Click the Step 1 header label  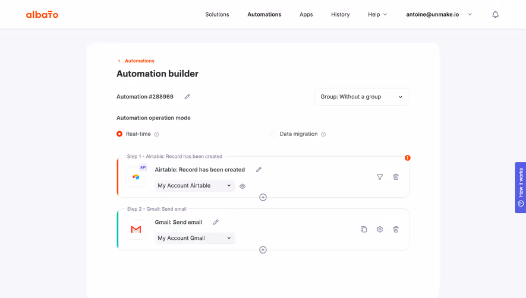(174, 156)
